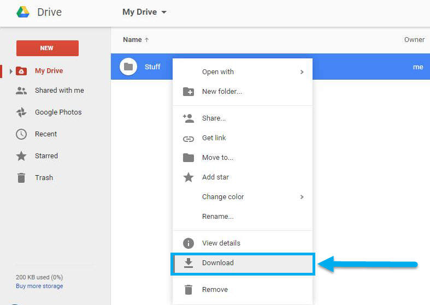This screenshot has width=430, height=305.
Task: Select the Stuff folder name
Action: 152,67
